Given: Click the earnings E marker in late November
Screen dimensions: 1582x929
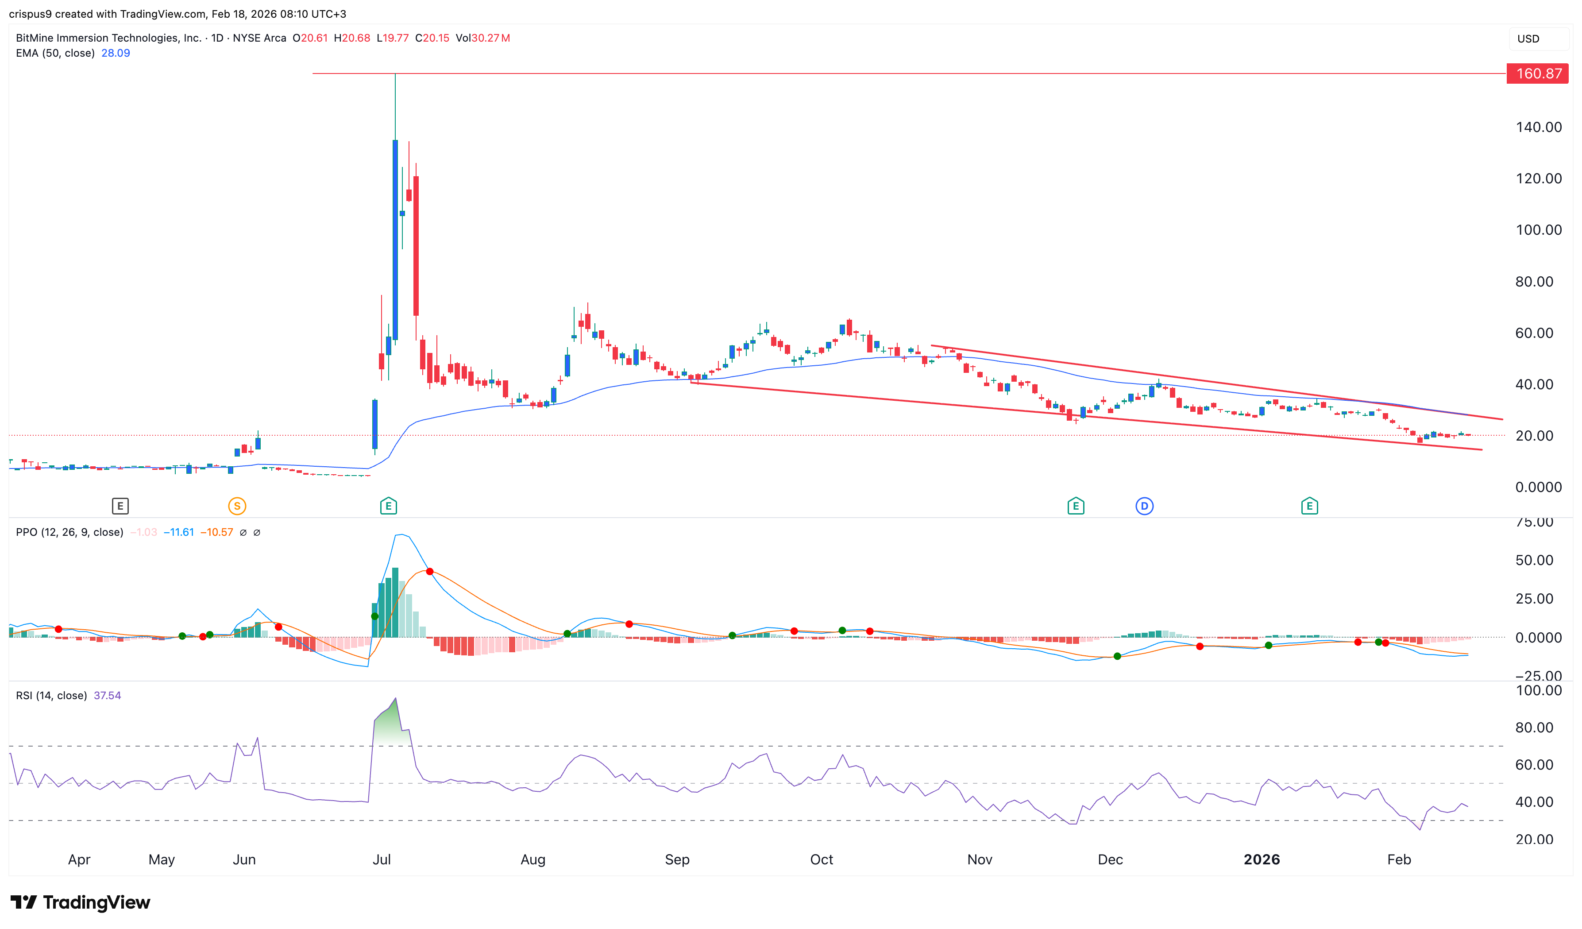Looking at the screenshot, I should (x=1075, y=506).
